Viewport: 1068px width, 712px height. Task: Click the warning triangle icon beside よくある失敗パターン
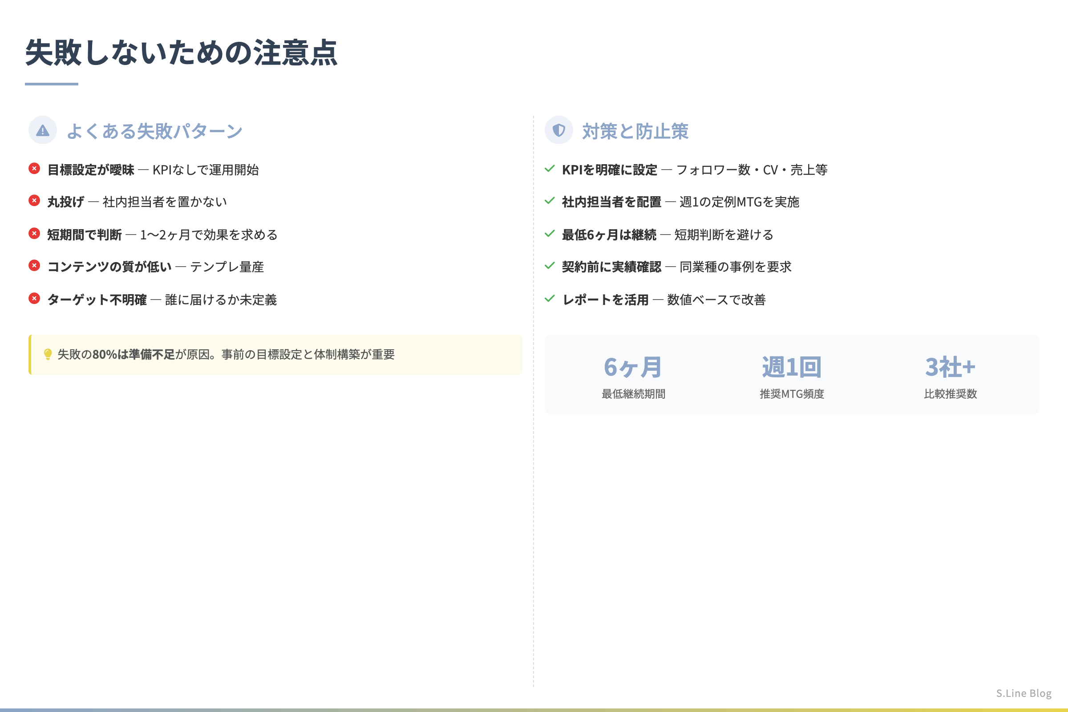click(x=43, y=131)
